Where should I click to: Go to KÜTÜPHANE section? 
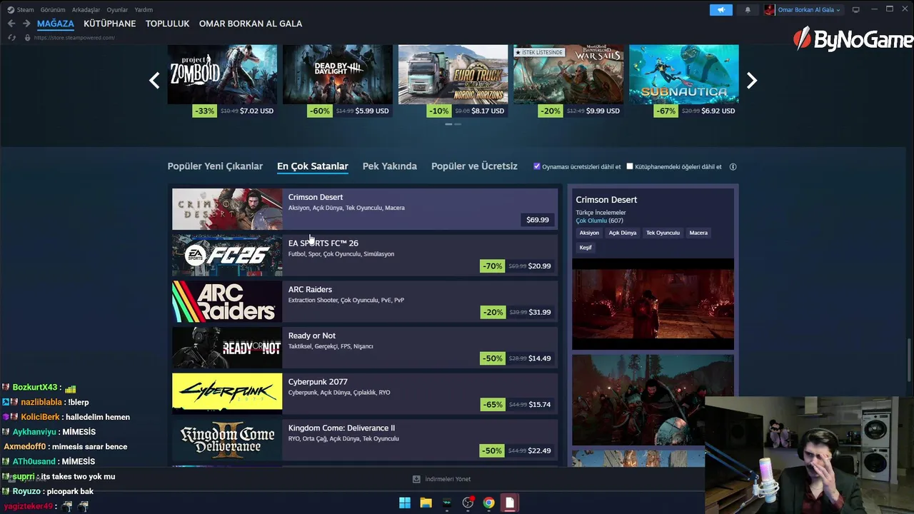109,24
